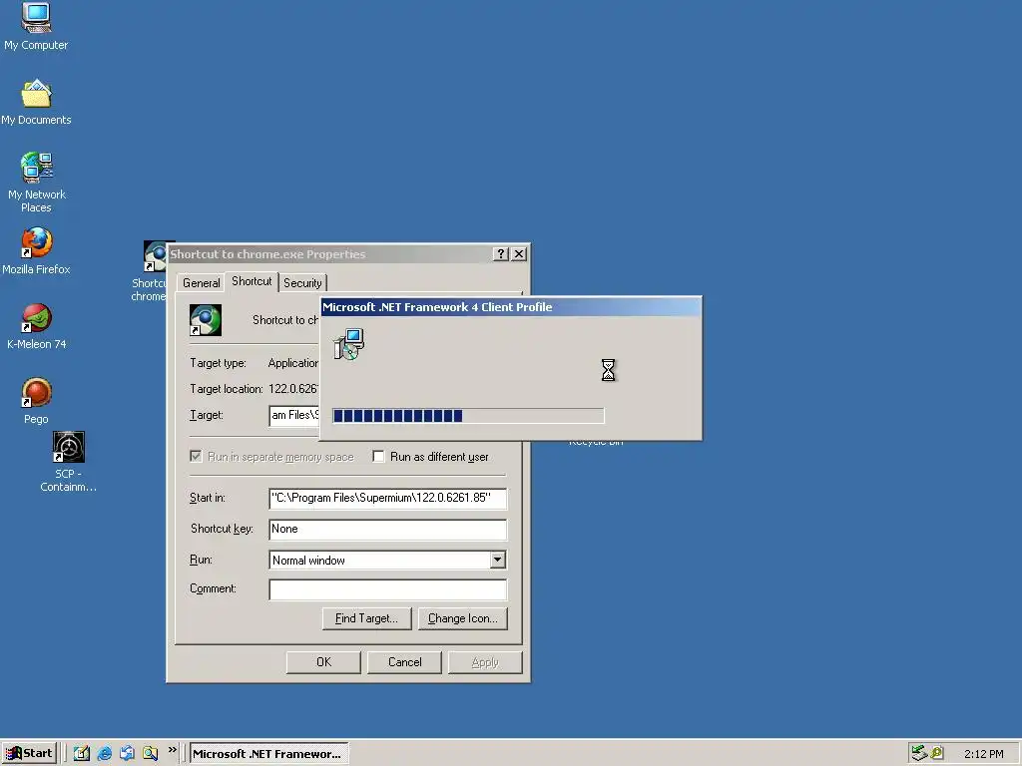The width and height of the screenshot is (1022, 766).
Task: Click Cancel in the Properties dialog
Action: (x=405, y=662)
